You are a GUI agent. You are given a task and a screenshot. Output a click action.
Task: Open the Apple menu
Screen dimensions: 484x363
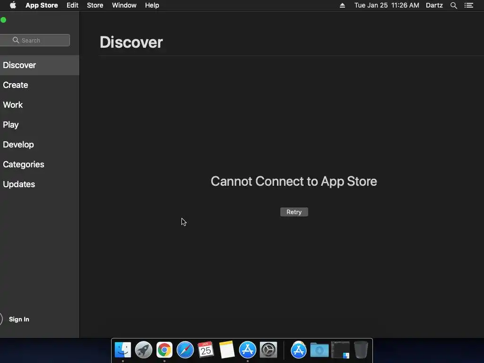click(x=13, y=5)
